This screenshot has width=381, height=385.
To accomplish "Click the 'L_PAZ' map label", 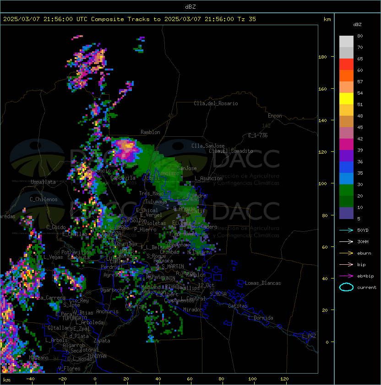I will pyautogui.click(x=309, y=336).
